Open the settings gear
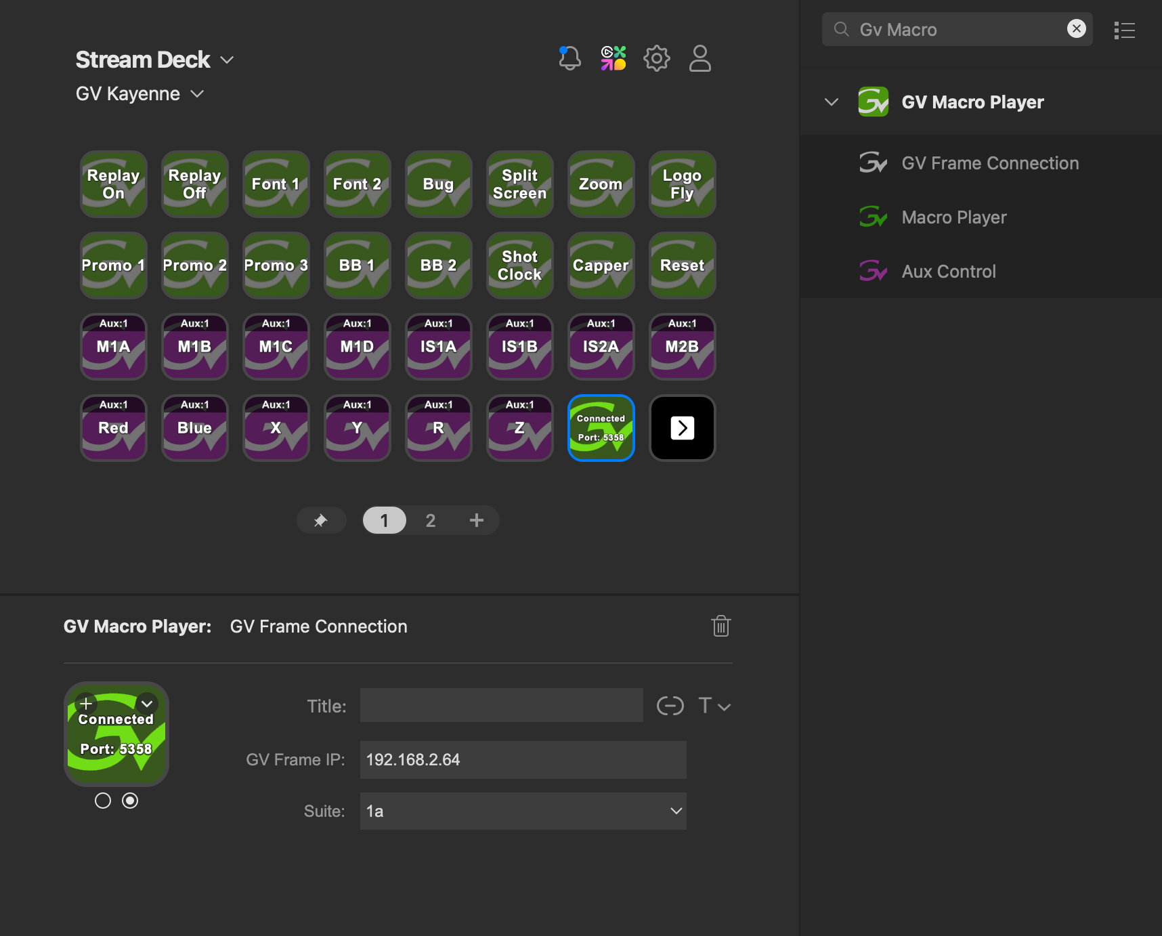 [x=657, y=58]
